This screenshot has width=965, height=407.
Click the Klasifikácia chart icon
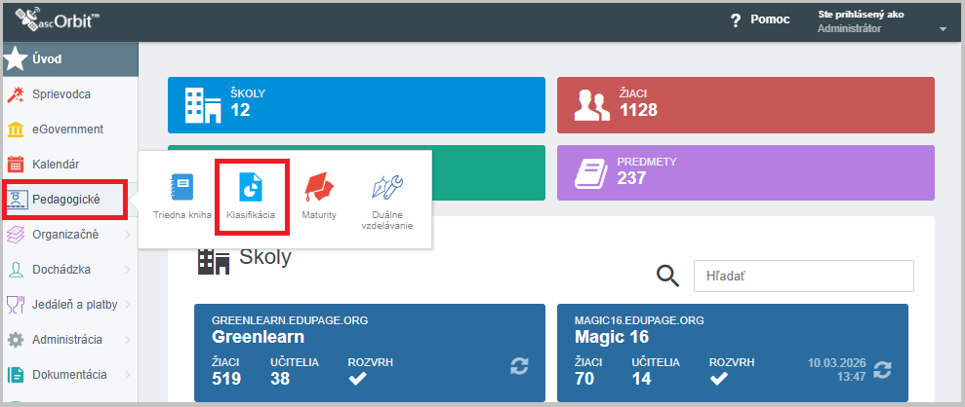(x=251, y=188)
